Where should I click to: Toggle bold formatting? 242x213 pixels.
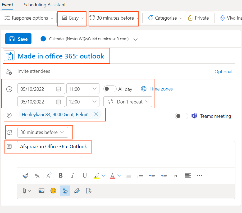pos(61,175)
